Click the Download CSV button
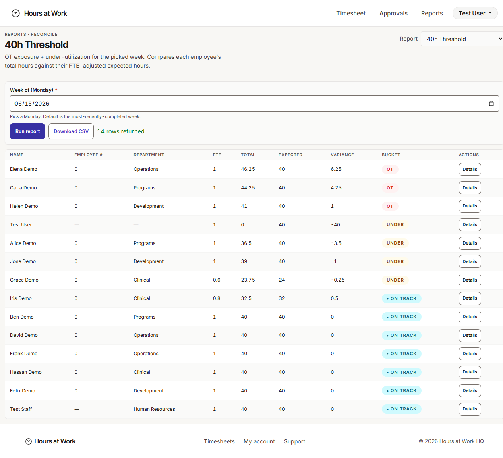The image size is (503, 458). pos(71,131)
